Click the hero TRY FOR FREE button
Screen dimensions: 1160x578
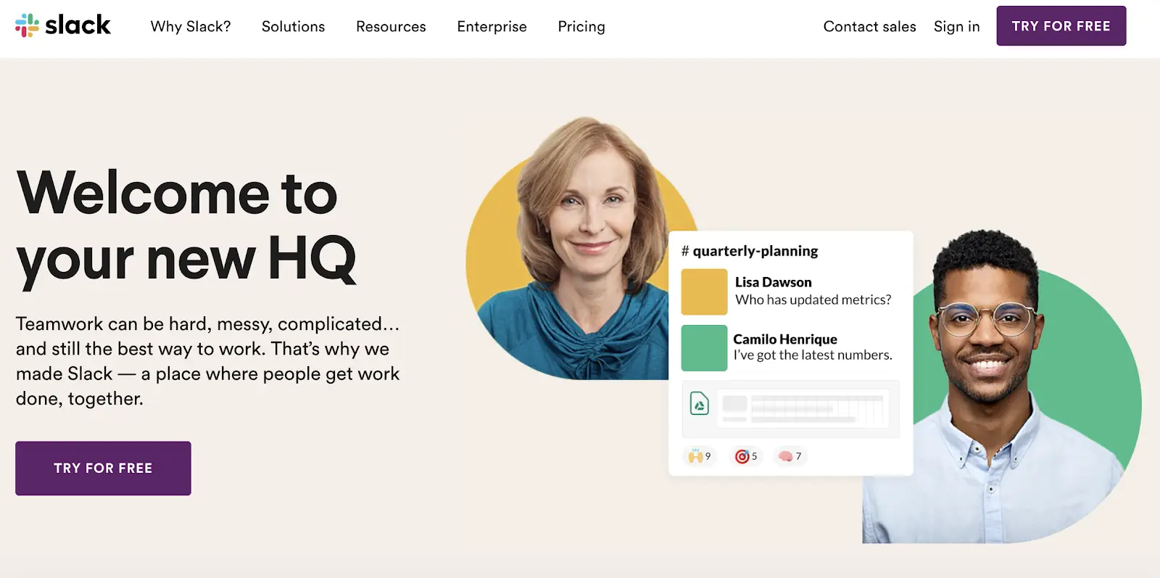[x=103, y=468]
